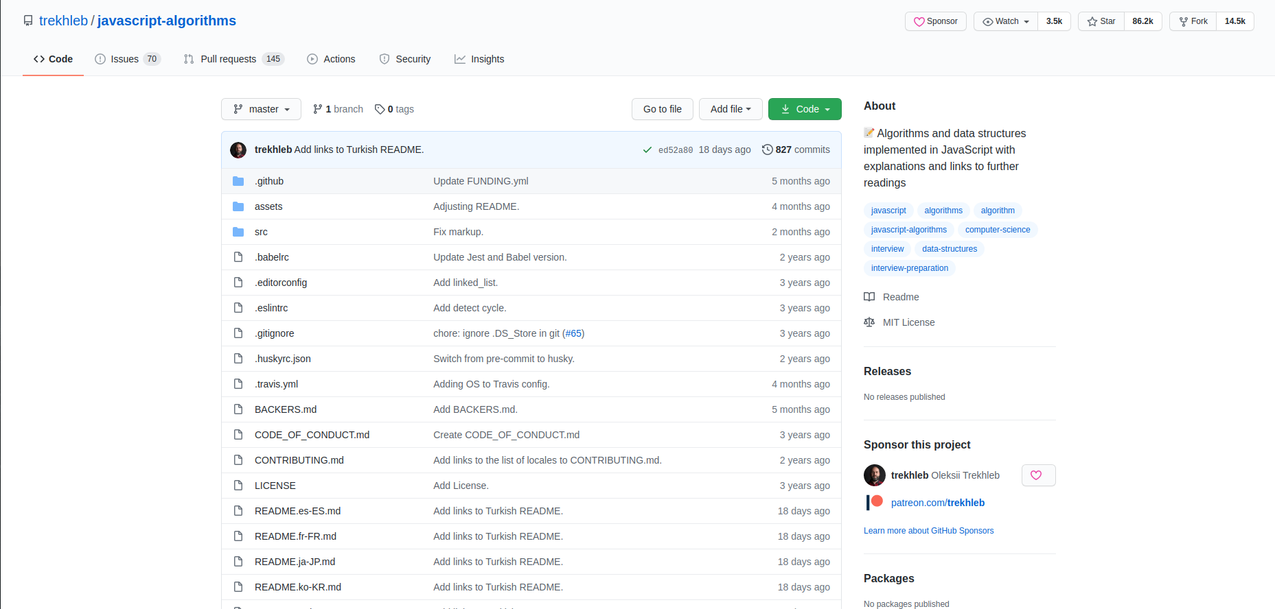Click the trekhleb avatar in commit header
Viewport: 1275px width, 609px height.
point(238,150)
